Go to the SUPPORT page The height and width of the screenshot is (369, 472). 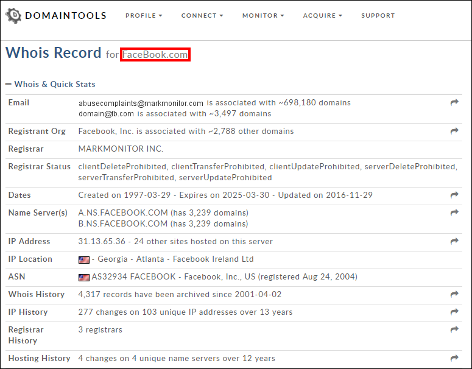tap(378, 15)
